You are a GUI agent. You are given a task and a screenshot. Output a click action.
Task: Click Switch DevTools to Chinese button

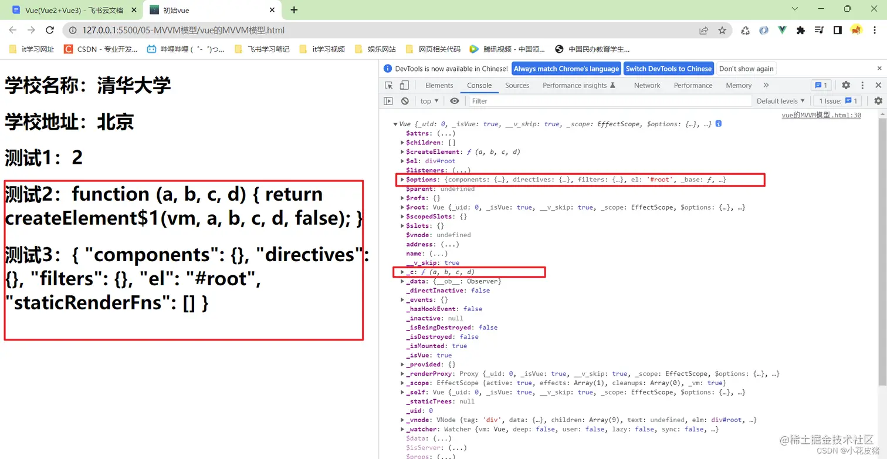668,69
